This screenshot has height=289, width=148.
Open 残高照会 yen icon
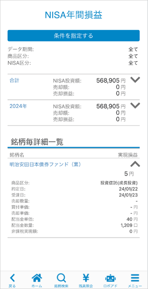[x=86, y=278]
